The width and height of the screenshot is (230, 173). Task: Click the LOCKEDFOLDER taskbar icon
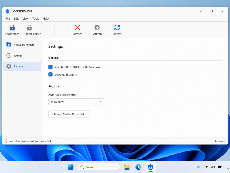(150, 167)
